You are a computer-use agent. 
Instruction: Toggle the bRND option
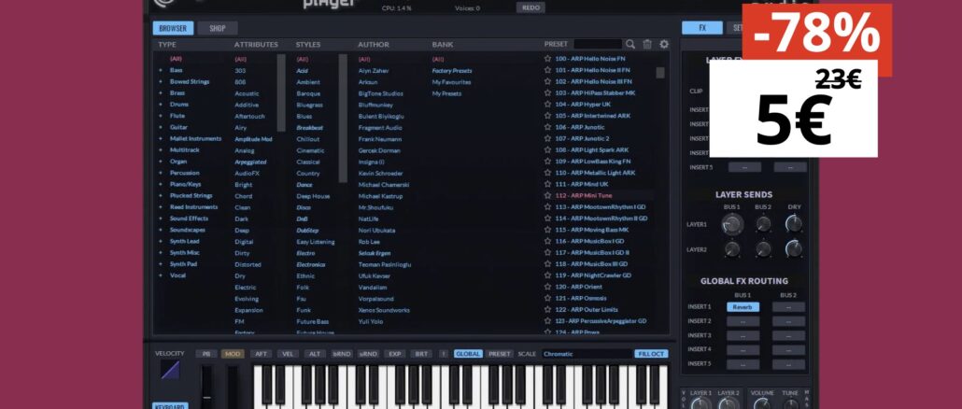[x=342, y=354]
